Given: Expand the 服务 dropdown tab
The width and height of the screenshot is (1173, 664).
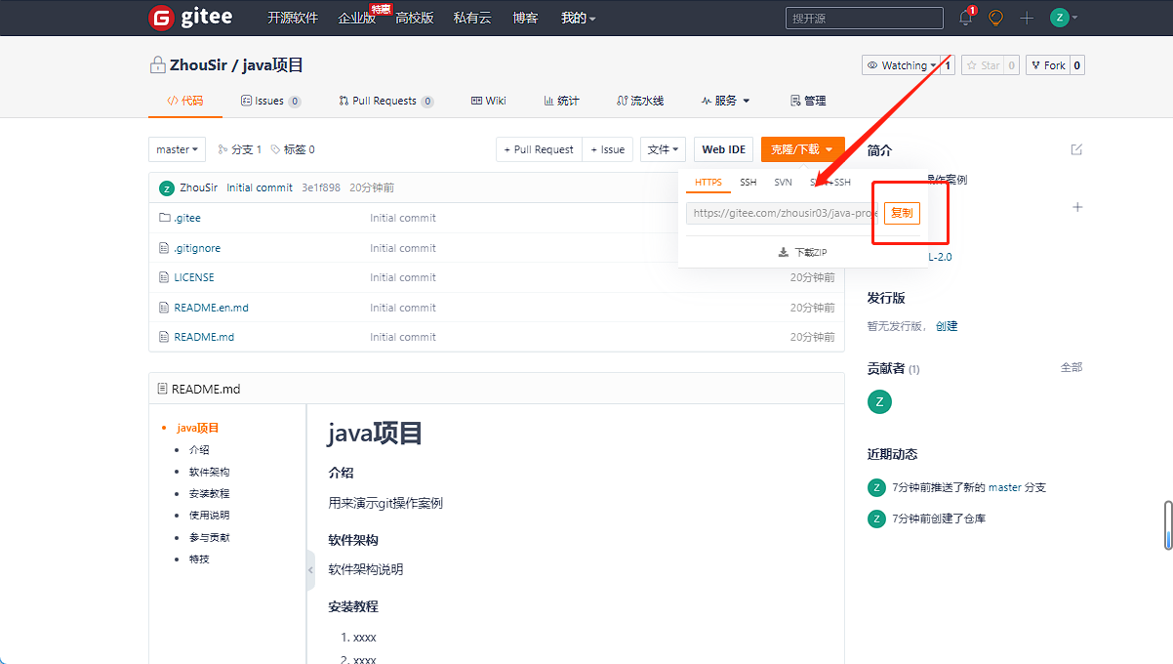Looking at the screenshot, I should click(725, 101).
